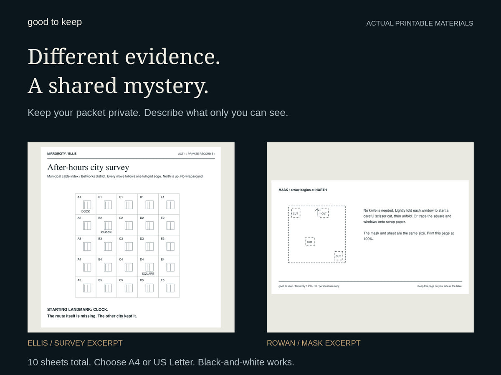Select the CUT window in mask's top-left corner

296,213
